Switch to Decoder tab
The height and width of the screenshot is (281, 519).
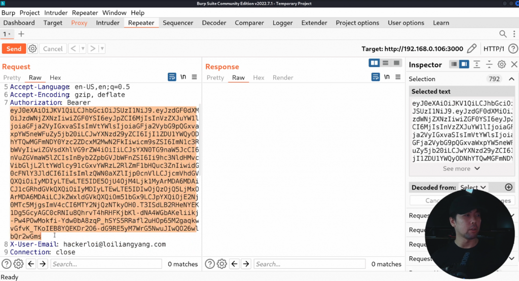pyautogui.click(x=214, y=23)
